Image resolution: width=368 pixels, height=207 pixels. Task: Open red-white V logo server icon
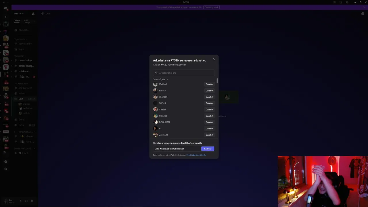(6, 67)
